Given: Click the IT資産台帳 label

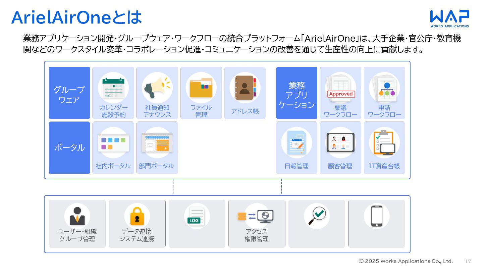Looking at the screenshot, I should (384, 166).
